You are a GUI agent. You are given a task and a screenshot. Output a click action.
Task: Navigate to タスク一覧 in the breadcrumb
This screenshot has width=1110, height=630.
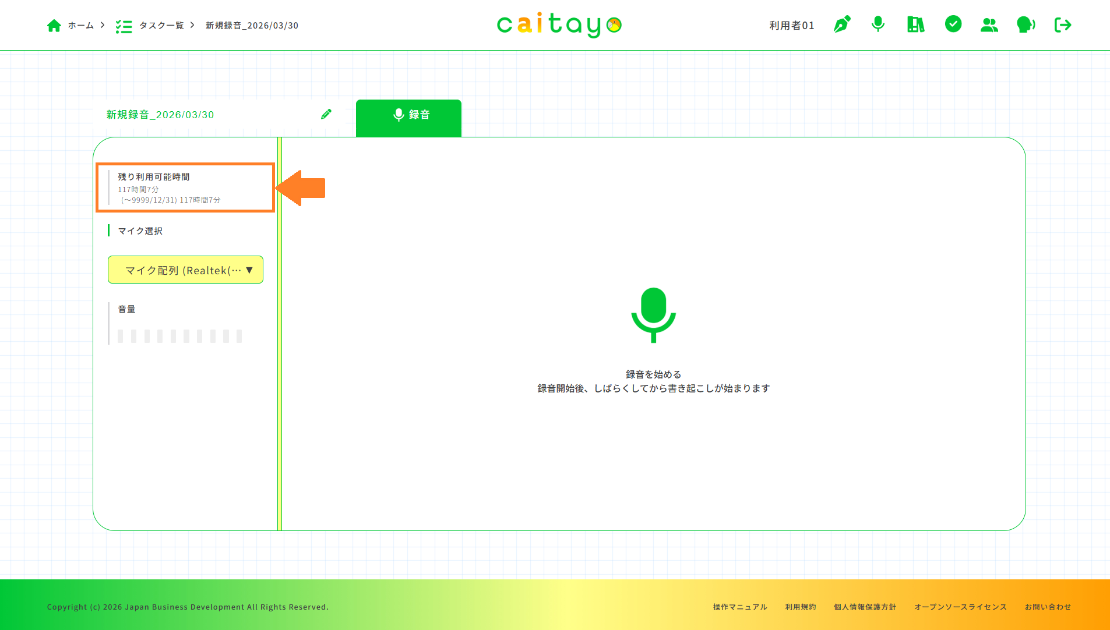tap(160, 25)
